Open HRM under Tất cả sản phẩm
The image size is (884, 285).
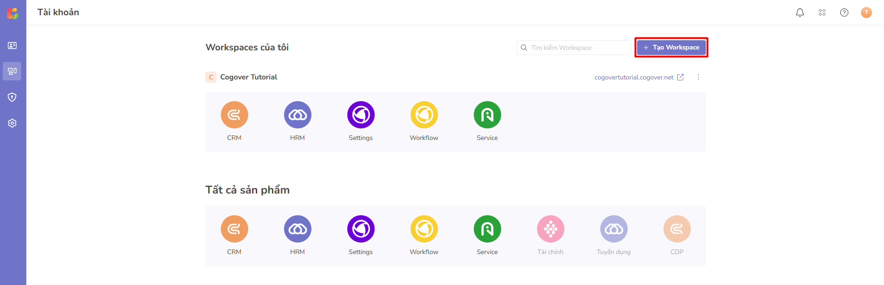coord(298,229)
